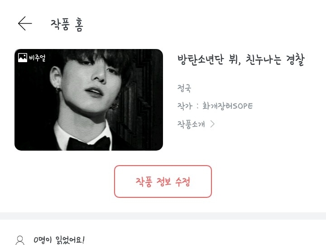
Task: Select the author name 화개장터SOPE
Action: [227, 106]
